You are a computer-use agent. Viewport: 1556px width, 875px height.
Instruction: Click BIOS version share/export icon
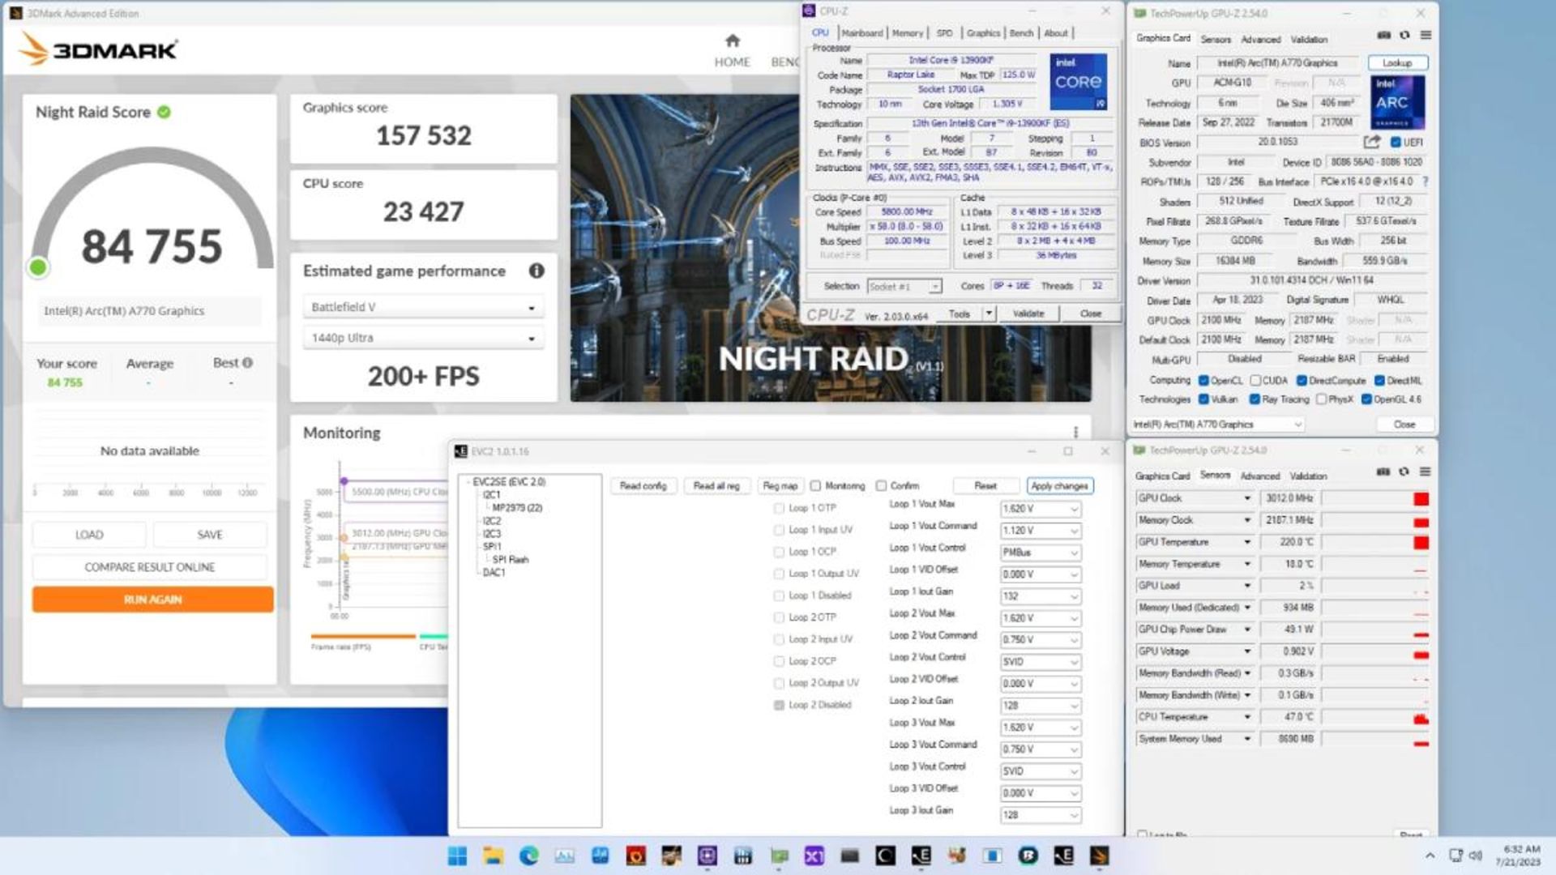(x=1371, y=142)
